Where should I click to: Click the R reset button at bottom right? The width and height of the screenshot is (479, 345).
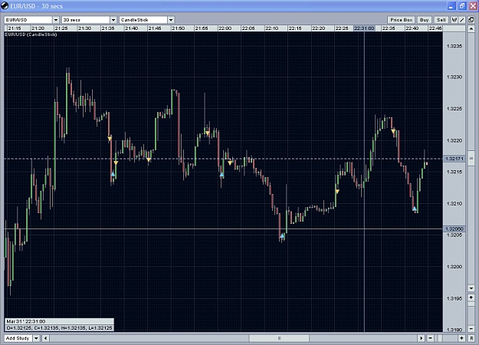pyautogui.click(x=471, y=338)
